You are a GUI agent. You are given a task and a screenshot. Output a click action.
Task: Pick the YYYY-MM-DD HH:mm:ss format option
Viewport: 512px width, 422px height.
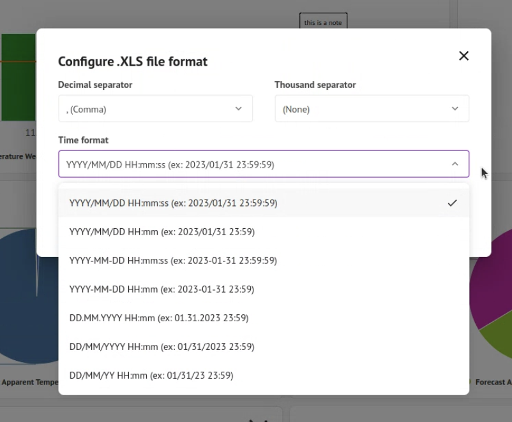tap(173, 261)
